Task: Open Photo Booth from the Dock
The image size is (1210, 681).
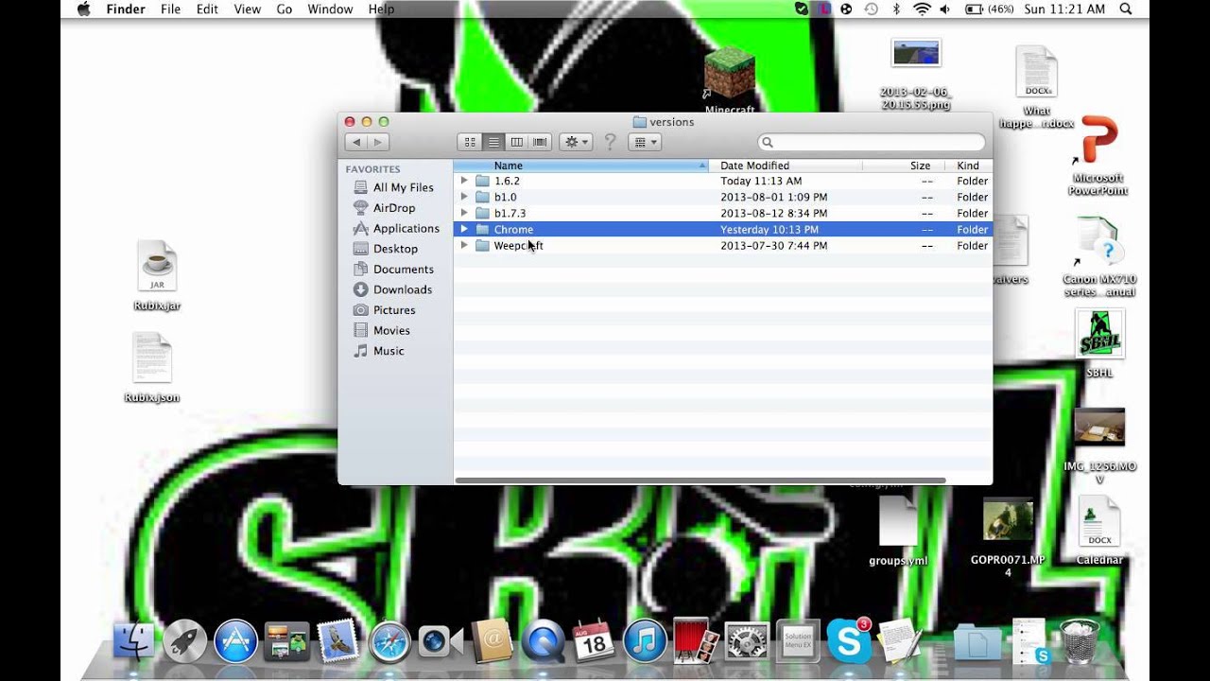Action: [697, 640]
